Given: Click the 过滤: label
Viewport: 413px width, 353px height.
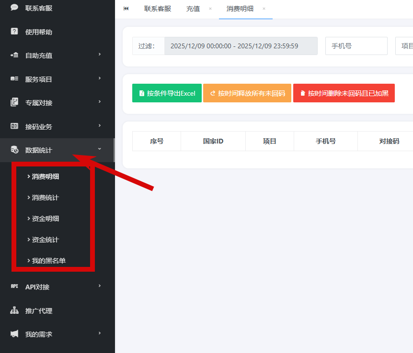Looking at the screenshot, I should 147,46.
